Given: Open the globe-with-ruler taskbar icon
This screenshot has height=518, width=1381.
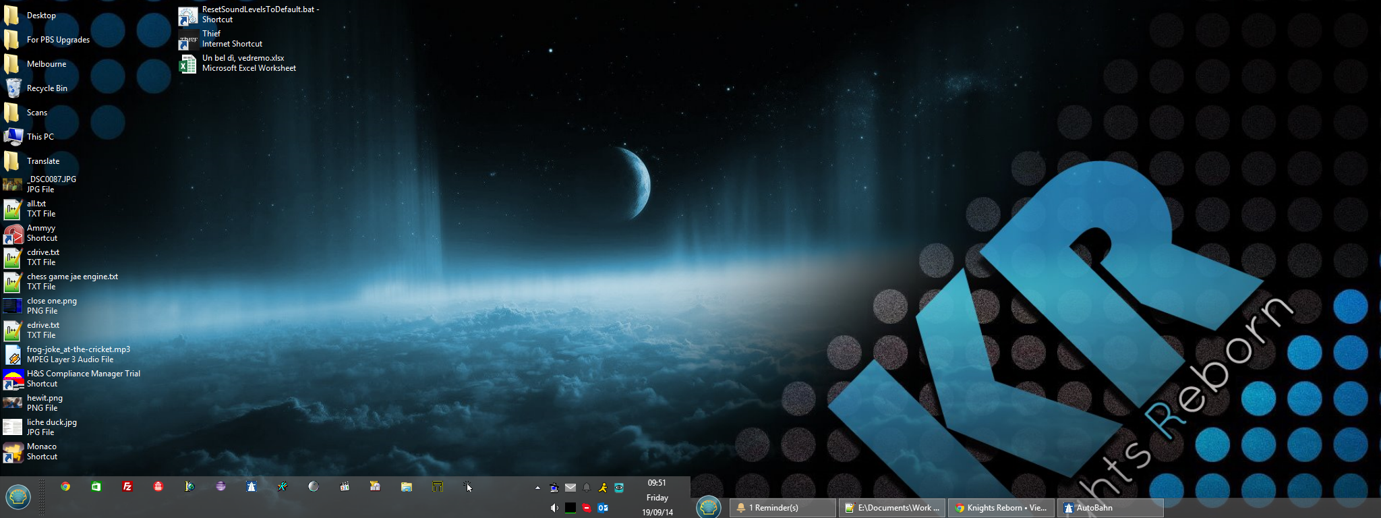Looking at the screenshot, I should pos(189,486).
